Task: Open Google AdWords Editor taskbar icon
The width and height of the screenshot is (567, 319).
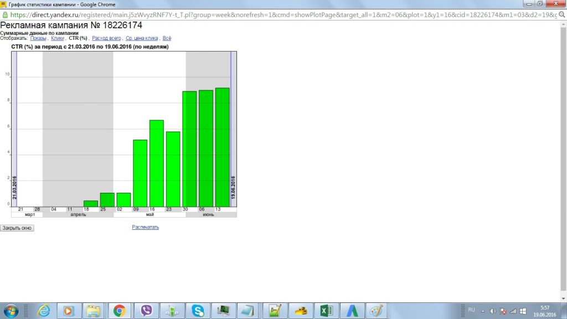Action: tap(352, 311)
